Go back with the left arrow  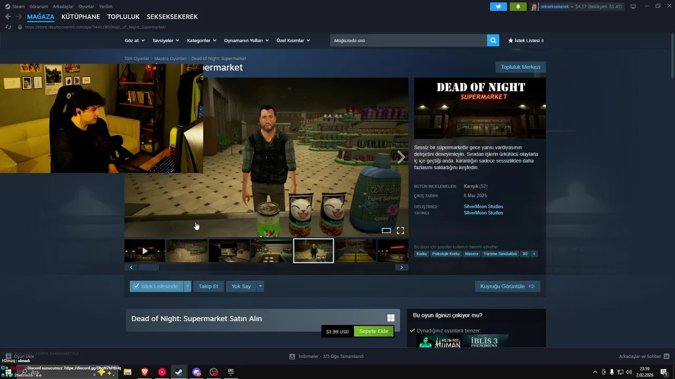tap(8, 17)
